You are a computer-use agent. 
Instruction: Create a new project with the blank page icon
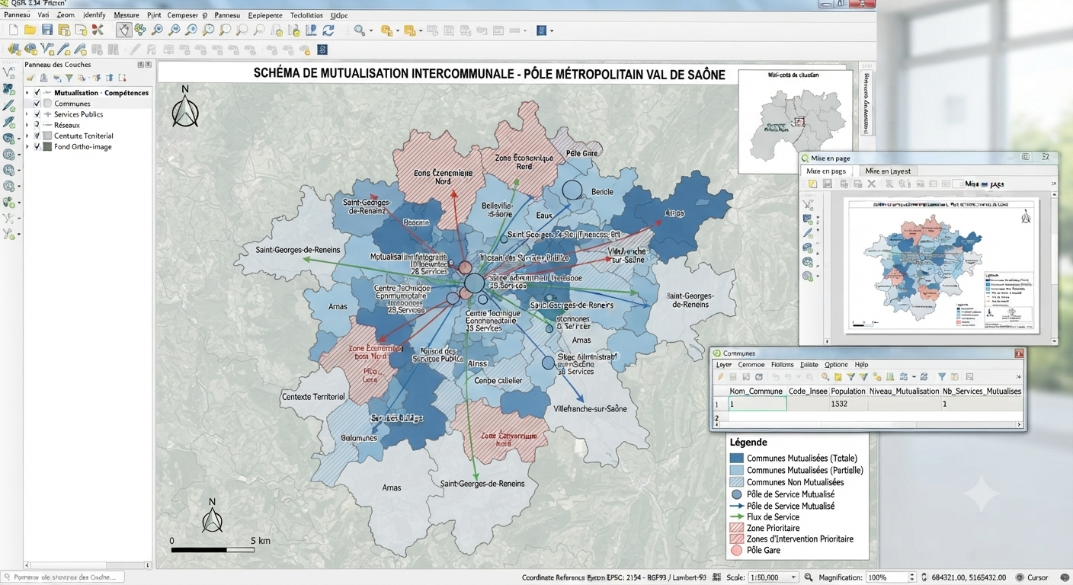point(13,30)
